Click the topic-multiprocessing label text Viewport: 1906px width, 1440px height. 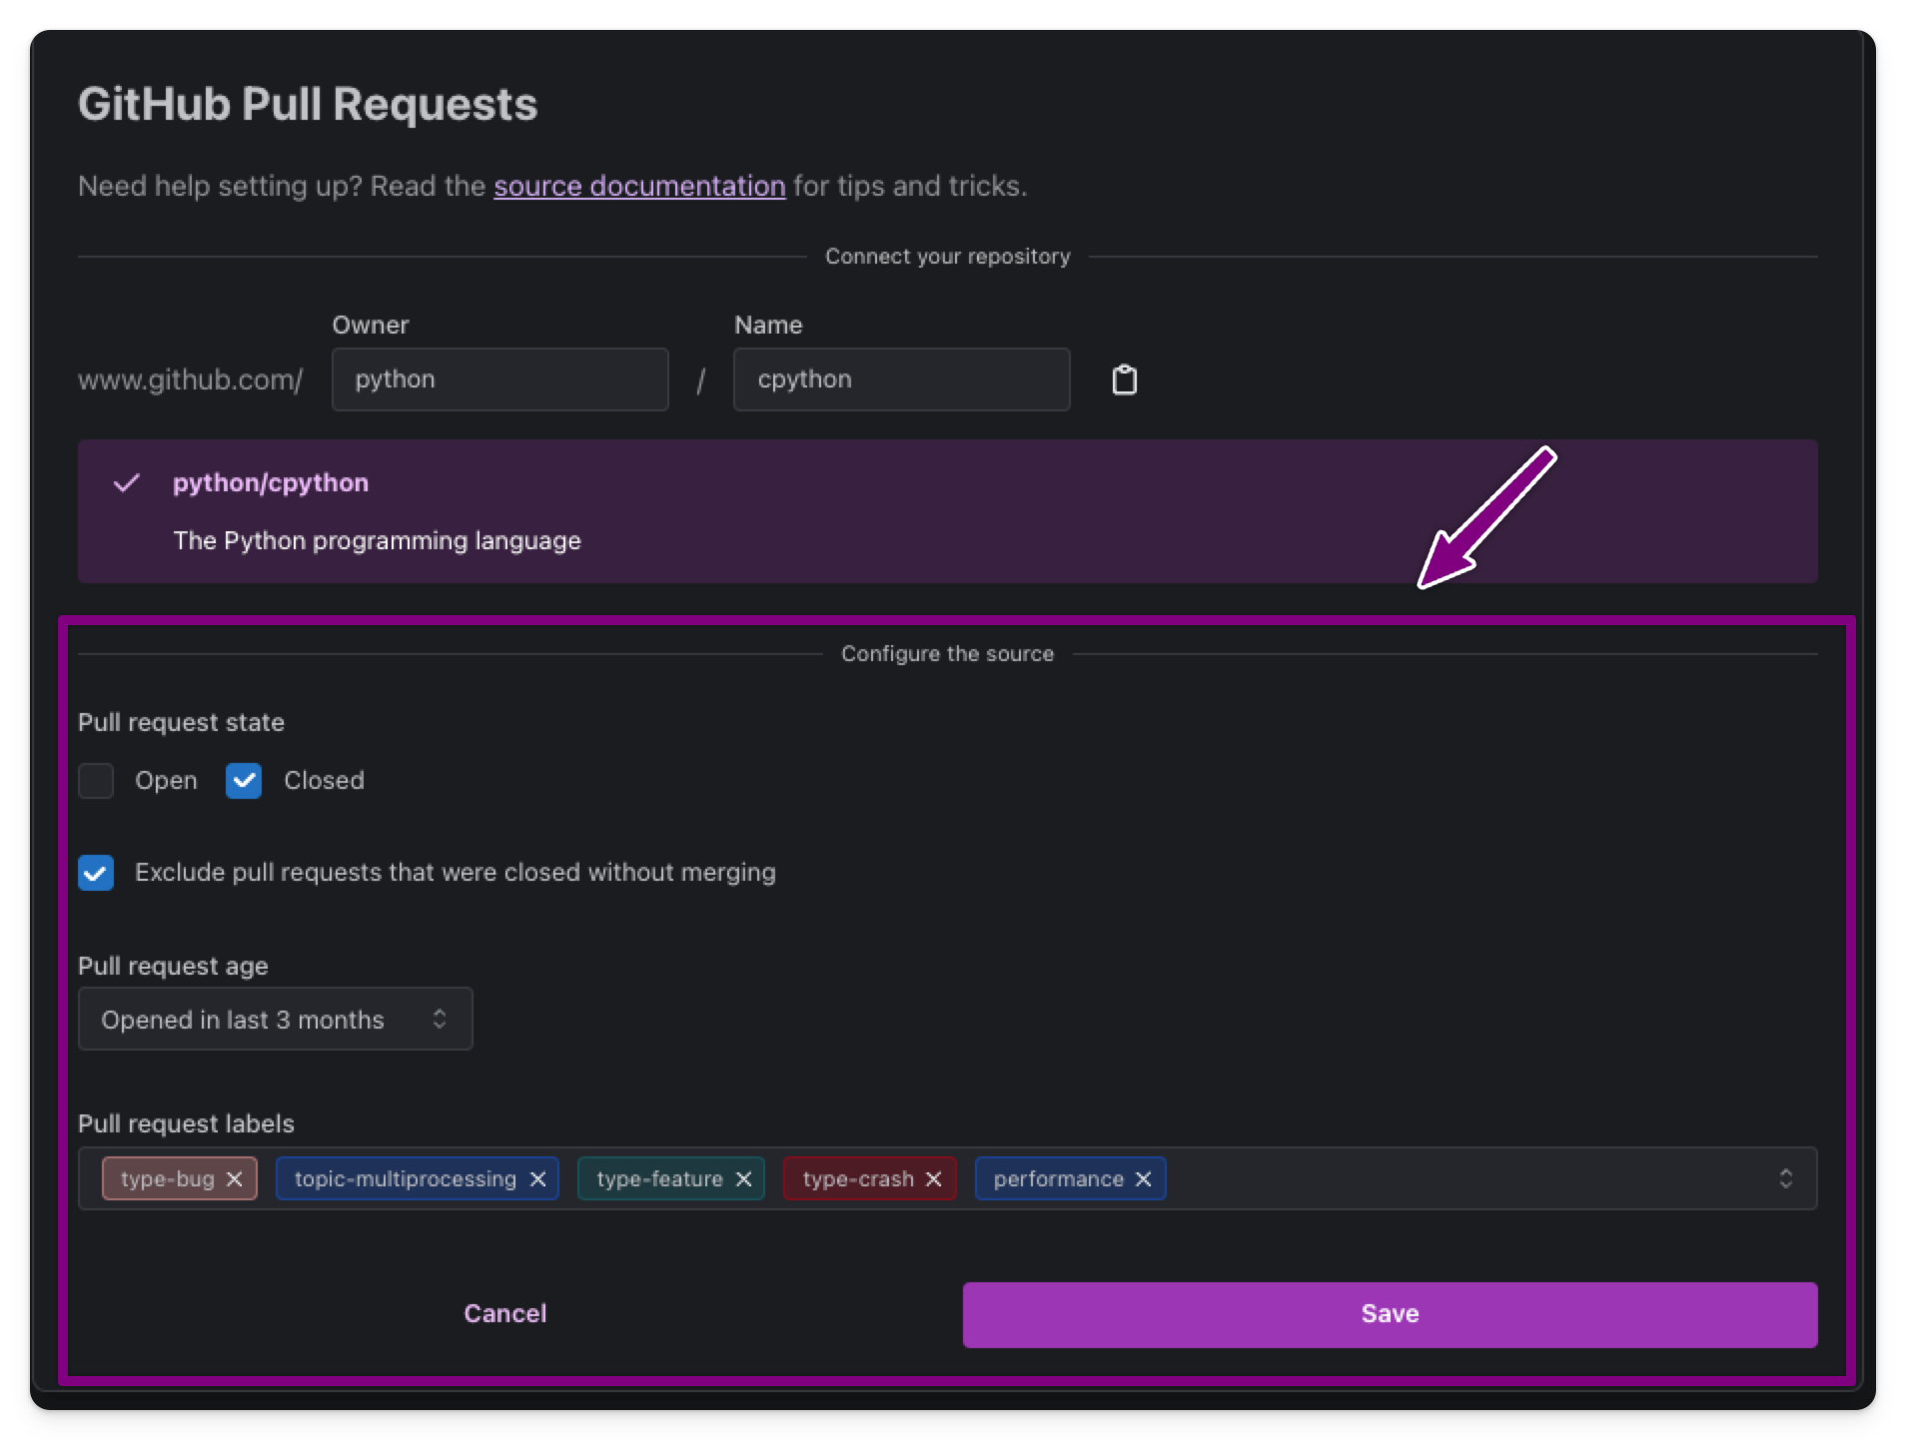pos(406,1179)
